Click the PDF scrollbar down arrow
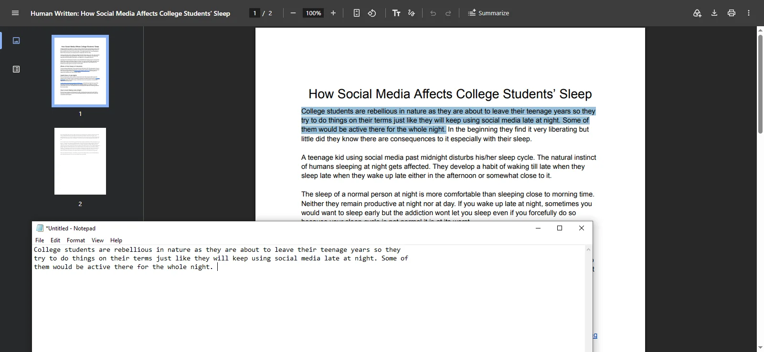Screen dimensions: 764x352 point(760,348)
